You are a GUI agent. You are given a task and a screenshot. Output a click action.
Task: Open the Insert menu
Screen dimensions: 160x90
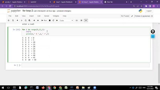pyautogui.click(x=31, y=16)
